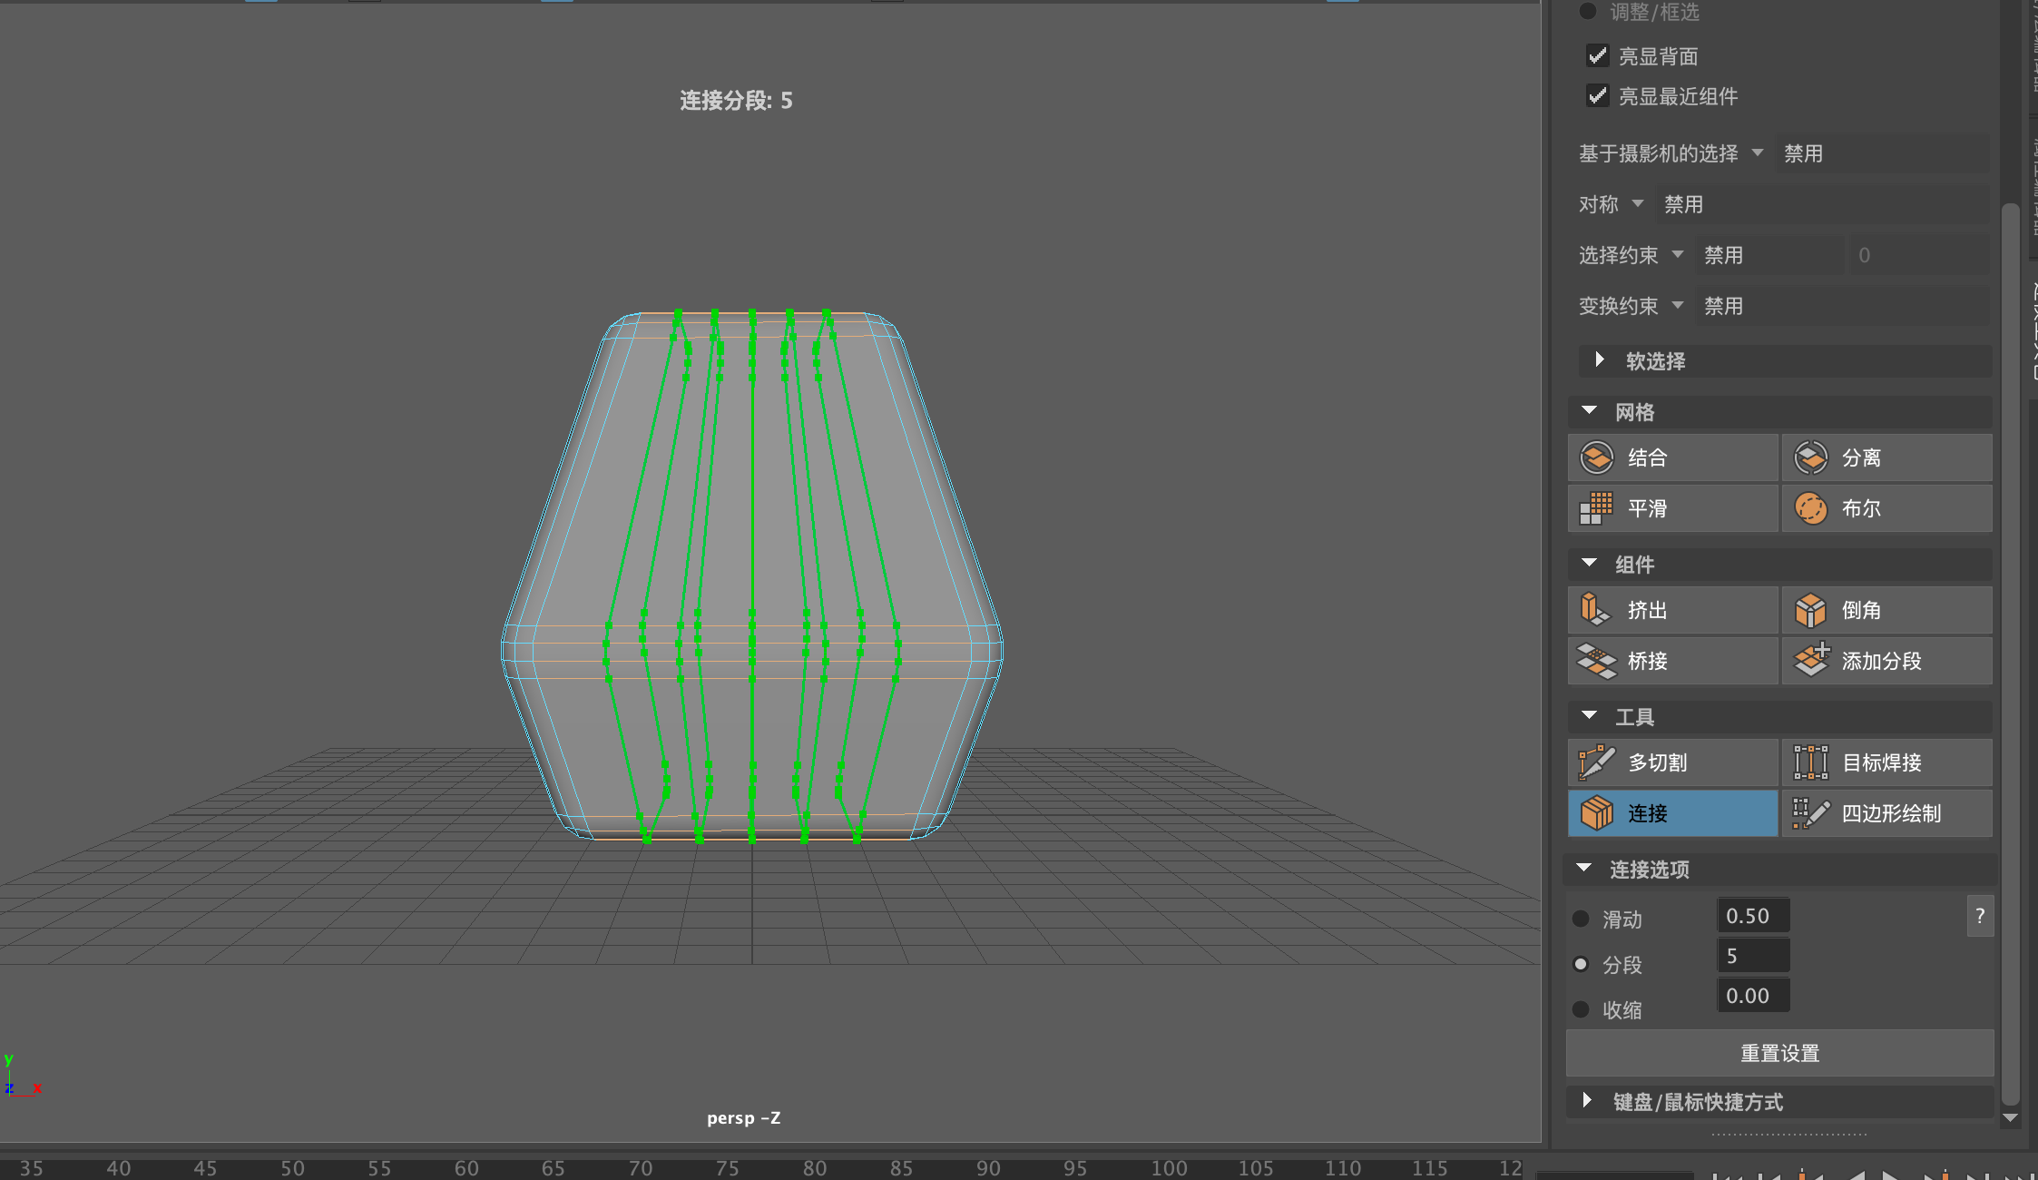Toggle the 亮显背面 checkbox
The height and width of the screenshot is (1180, 2038).
tap(1598, 55)
